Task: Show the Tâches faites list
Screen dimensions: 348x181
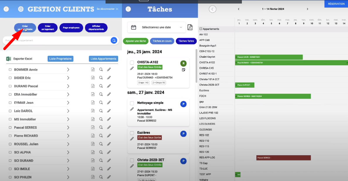Action: tap(186, 41)
